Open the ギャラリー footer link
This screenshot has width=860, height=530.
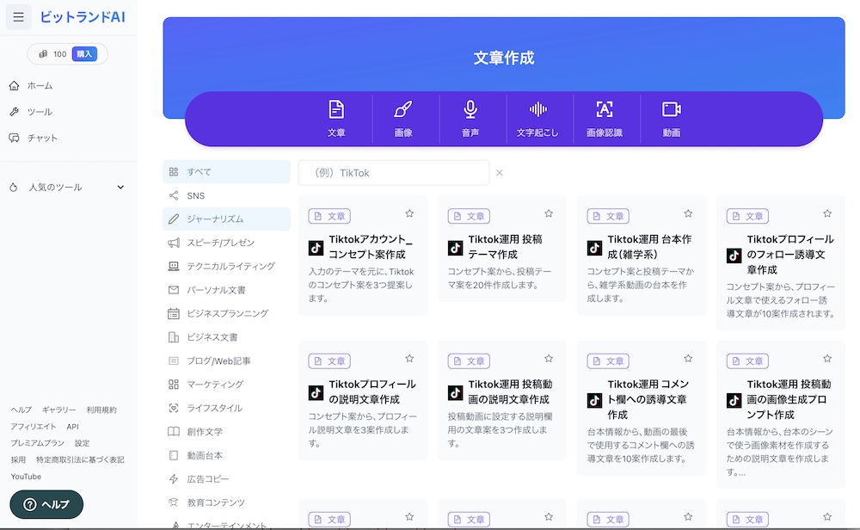coord(59,410)
